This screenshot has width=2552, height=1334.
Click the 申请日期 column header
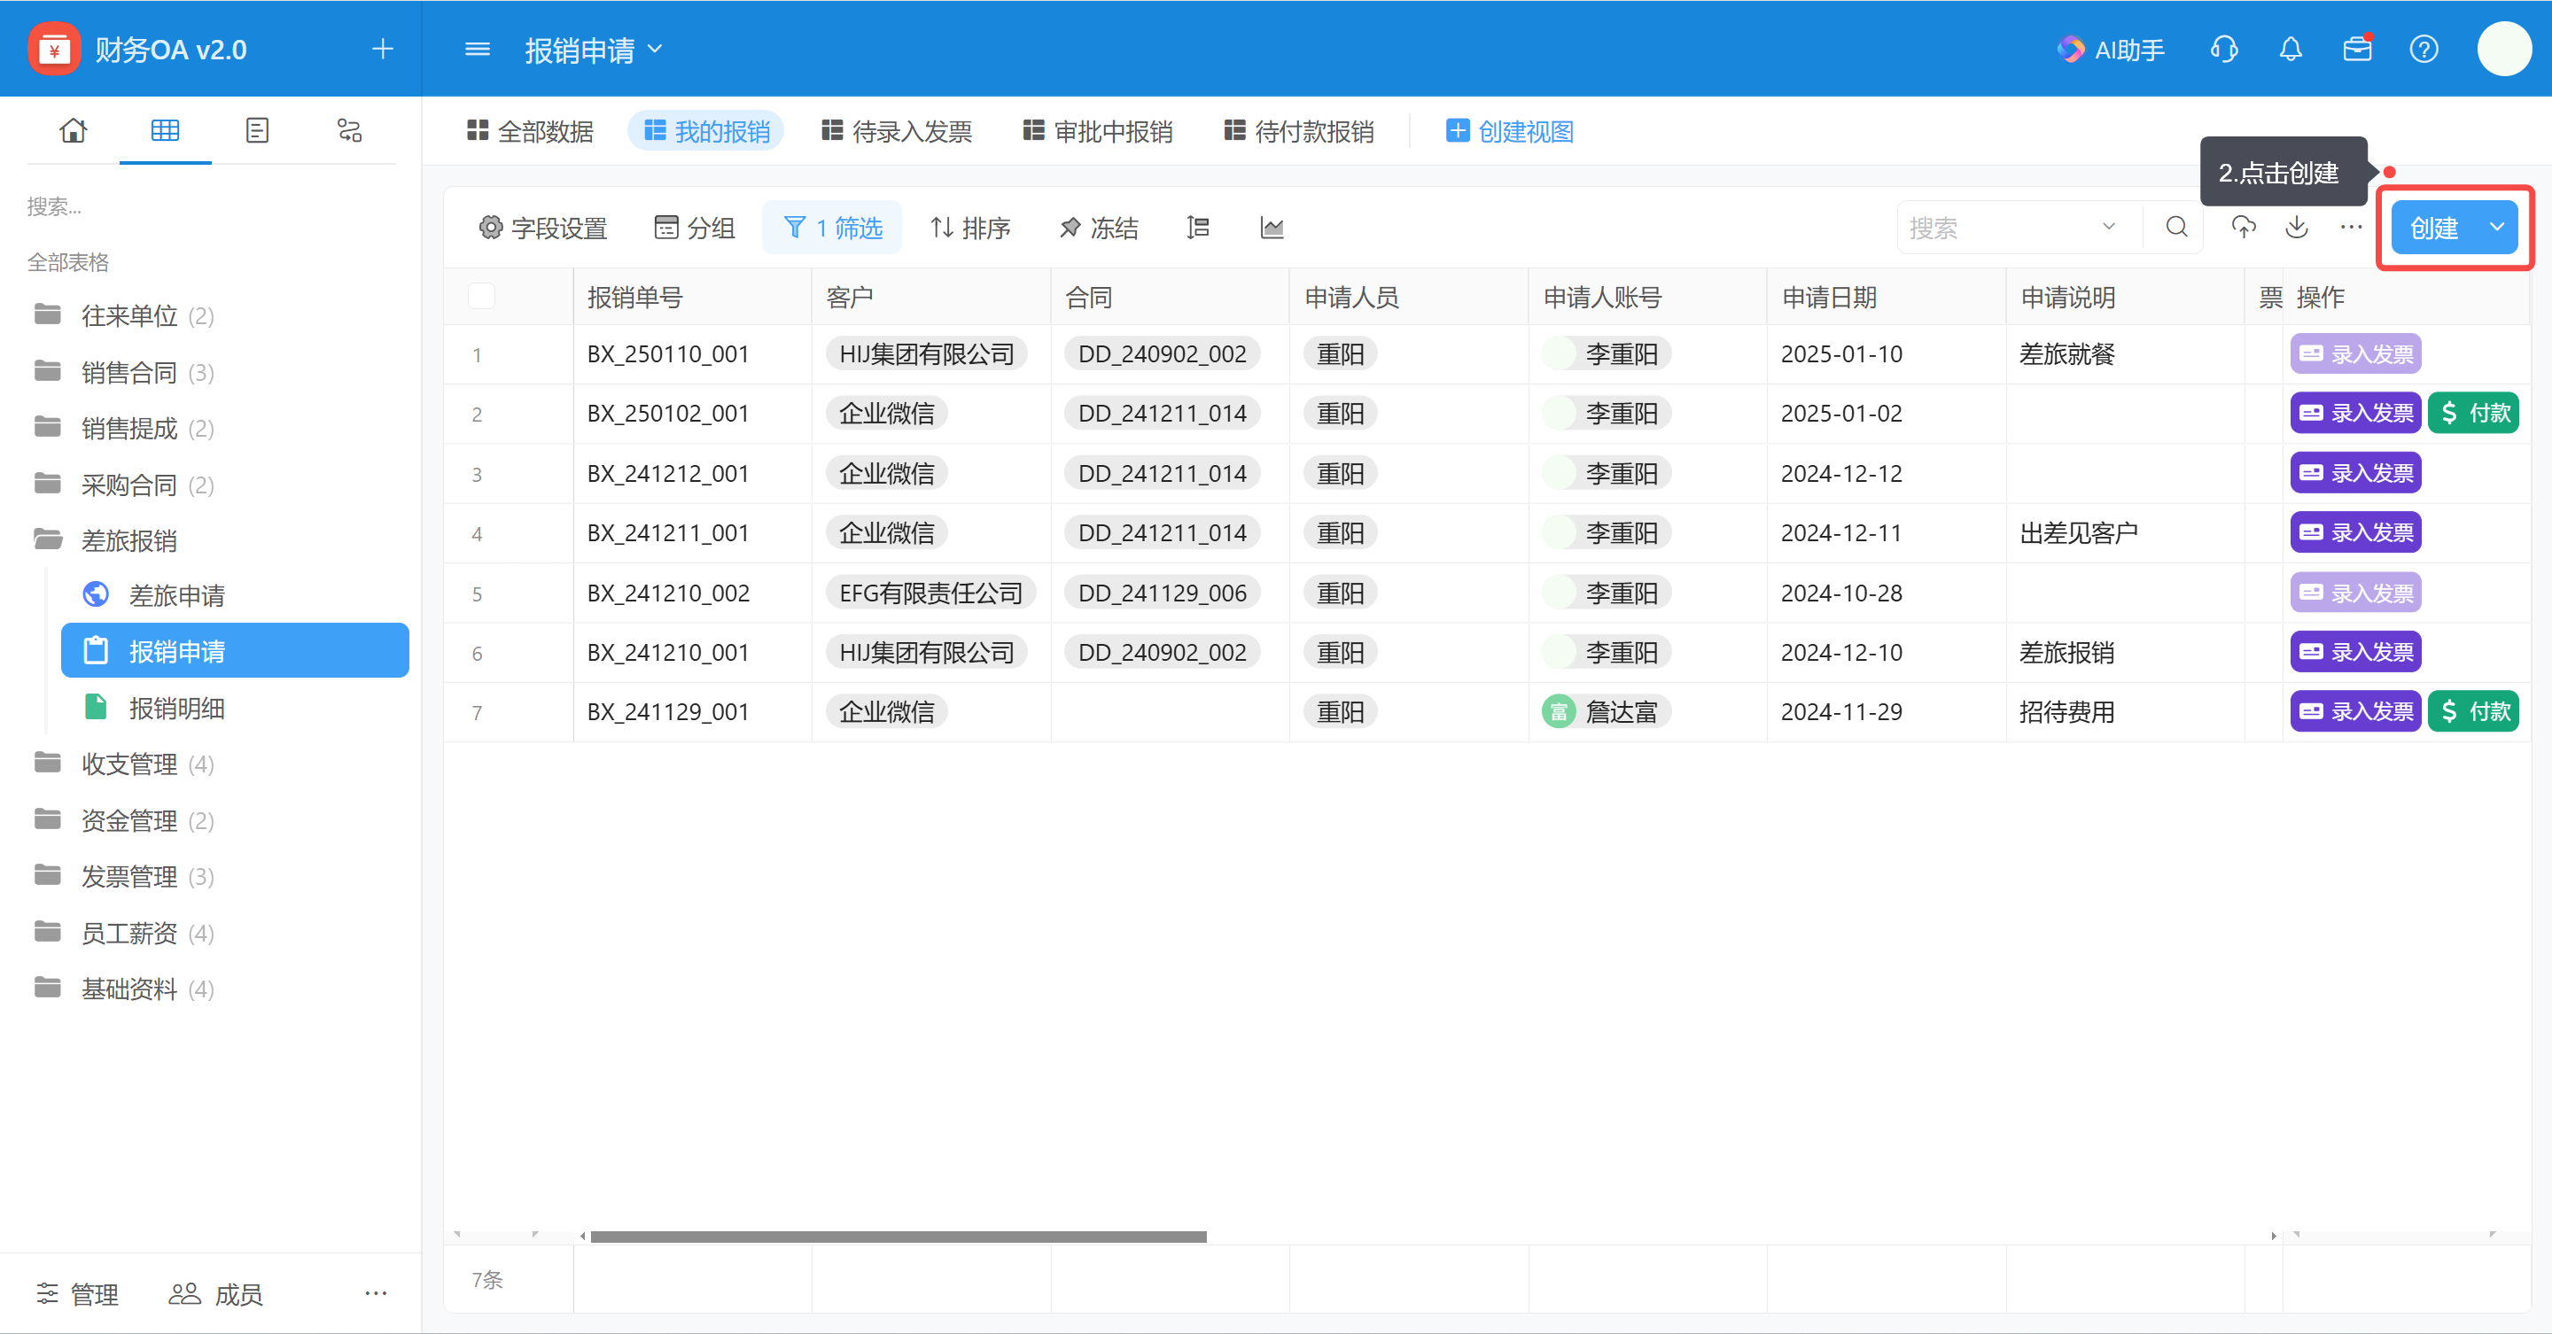click(x=1887, y=297)
